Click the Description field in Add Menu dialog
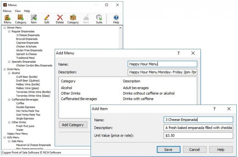Image resolution: width=238 pixels, height=157 pixels. point(162,72)
